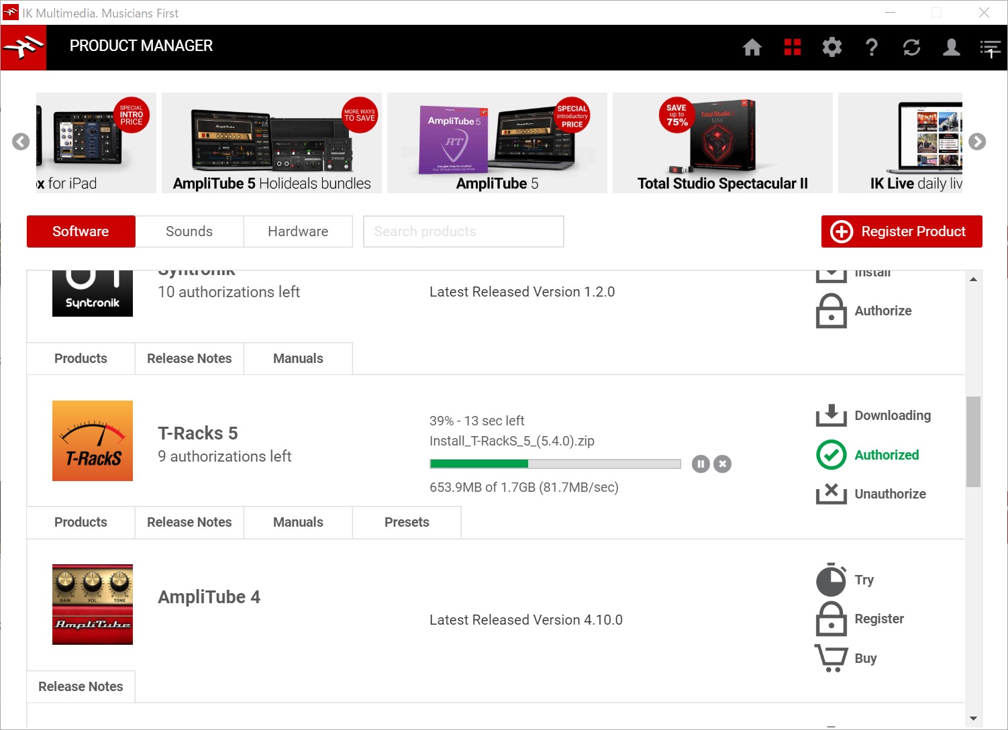Open T-Racks 5 Presets tab
Image resolution: width=1008 pixels, height=730 pixels.
tap(407, 523)
